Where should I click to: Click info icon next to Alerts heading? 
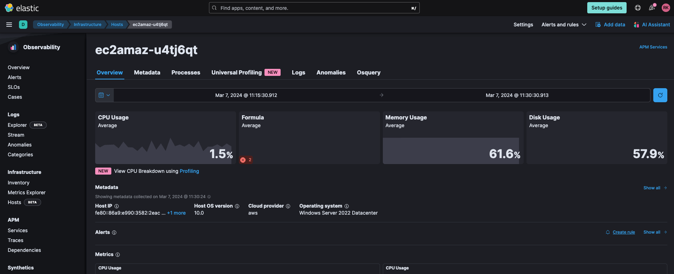pos(114,233)
